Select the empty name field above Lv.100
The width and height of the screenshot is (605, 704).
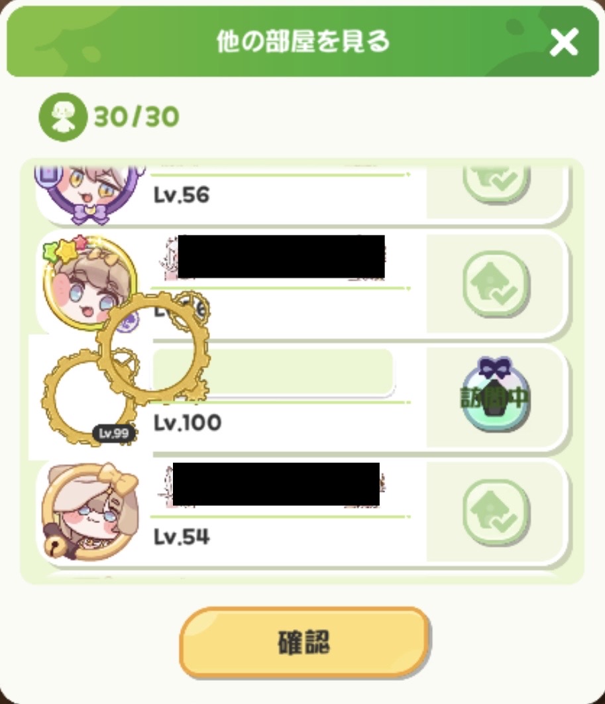pyautogui.click(x=273, y=373)
